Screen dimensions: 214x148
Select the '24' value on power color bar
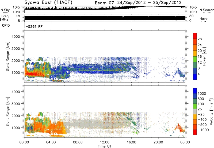click(200, 45)
